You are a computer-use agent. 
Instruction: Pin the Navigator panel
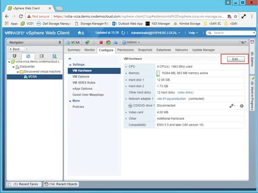(x=59, y=42)
